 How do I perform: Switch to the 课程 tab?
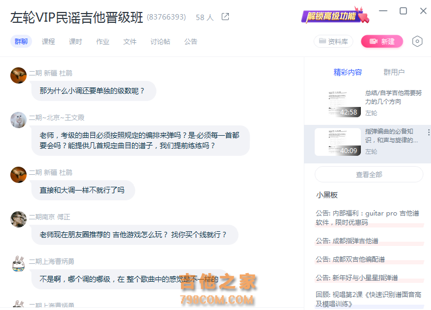[x=48, y=41]
